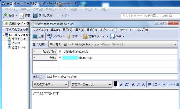Open main window メッセージ(M) menu
The height and width of the screenshot is (109, 180).
[x=68, y=9]
